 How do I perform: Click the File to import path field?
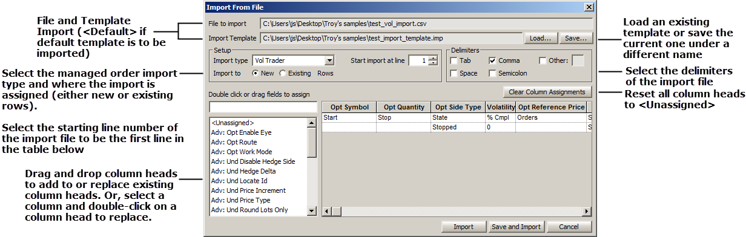click(426, 24)
